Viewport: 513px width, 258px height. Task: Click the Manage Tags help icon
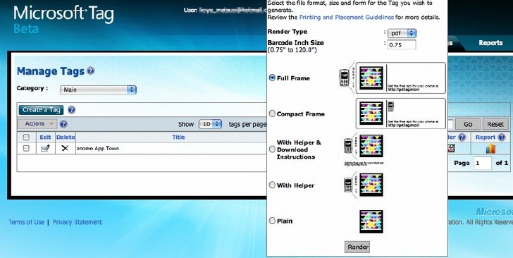(x=91, y=71)
